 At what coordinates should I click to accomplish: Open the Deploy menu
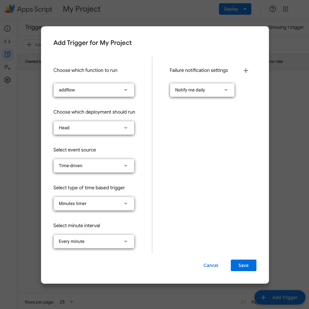(x=235, y=9)
